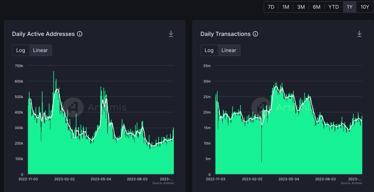The image size is (374, 192).
Task: Switch to 10Y time range
Action: [365, 7]
